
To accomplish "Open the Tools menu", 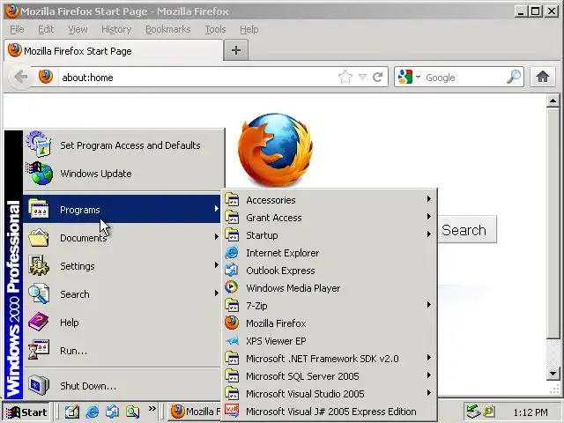I will click(x=215, y=29).
